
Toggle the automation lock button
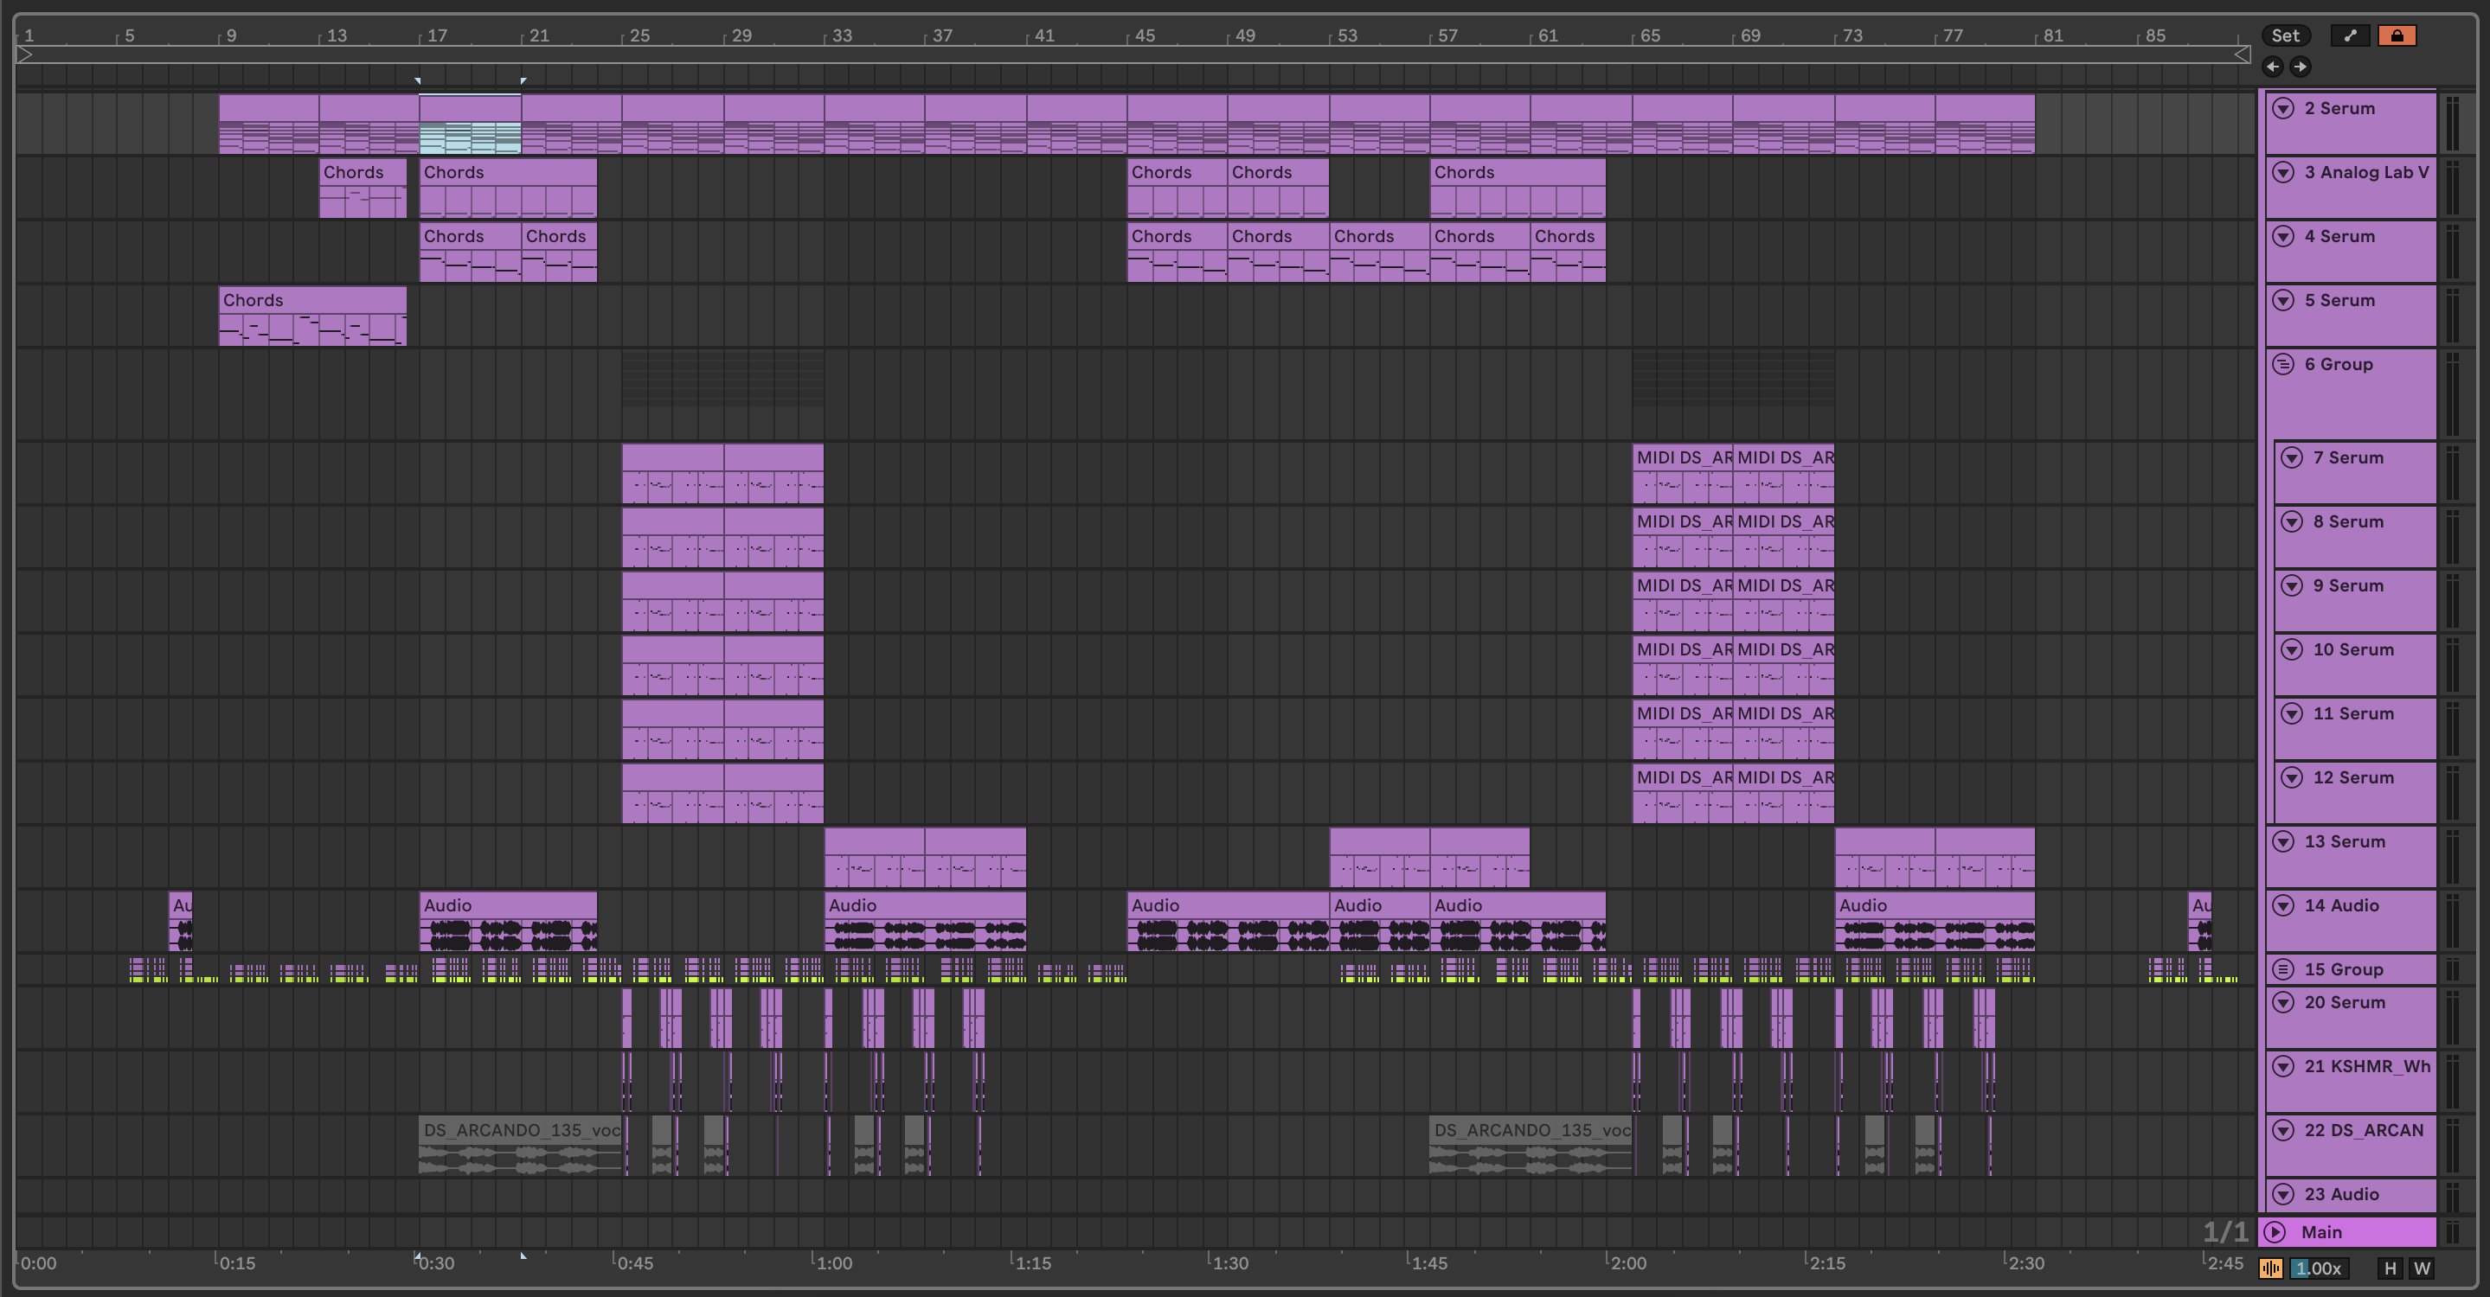pos(2397,35)
